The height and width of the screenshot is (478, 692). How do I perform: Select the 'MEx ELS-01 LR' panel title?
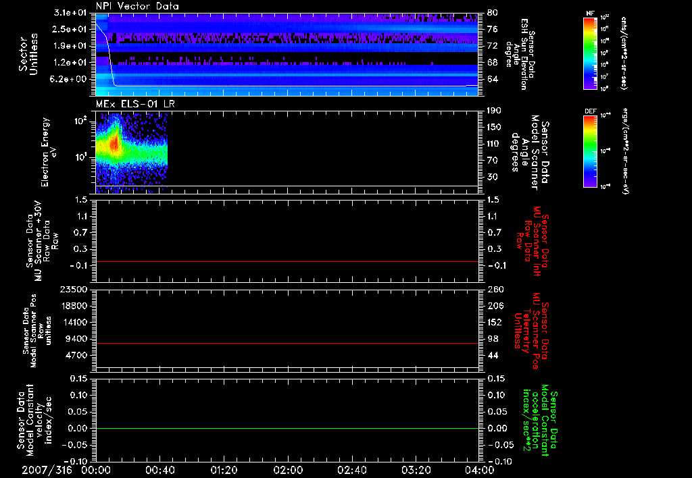[x=135, y=104]
